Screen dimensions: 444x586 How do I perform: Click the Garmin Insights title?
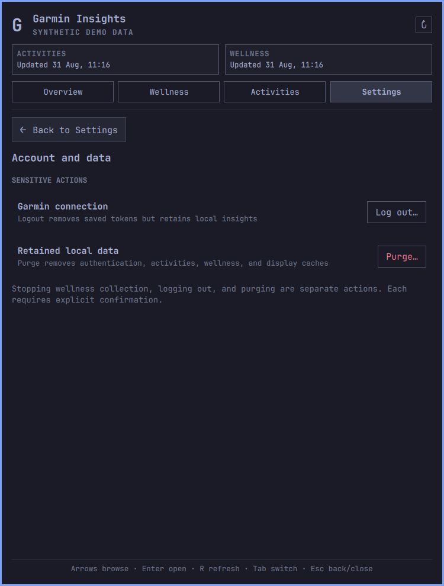(79, 19)
